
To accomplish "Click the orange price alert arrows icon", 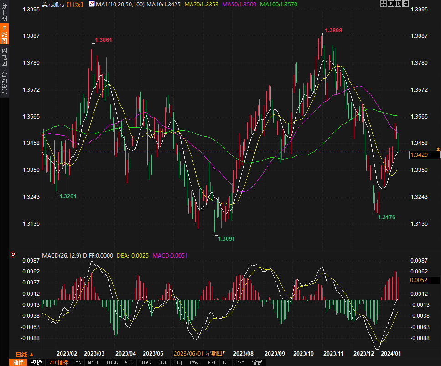I will point(438,149).
